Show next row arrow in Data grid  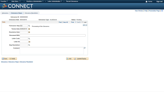tap(82, 22)
